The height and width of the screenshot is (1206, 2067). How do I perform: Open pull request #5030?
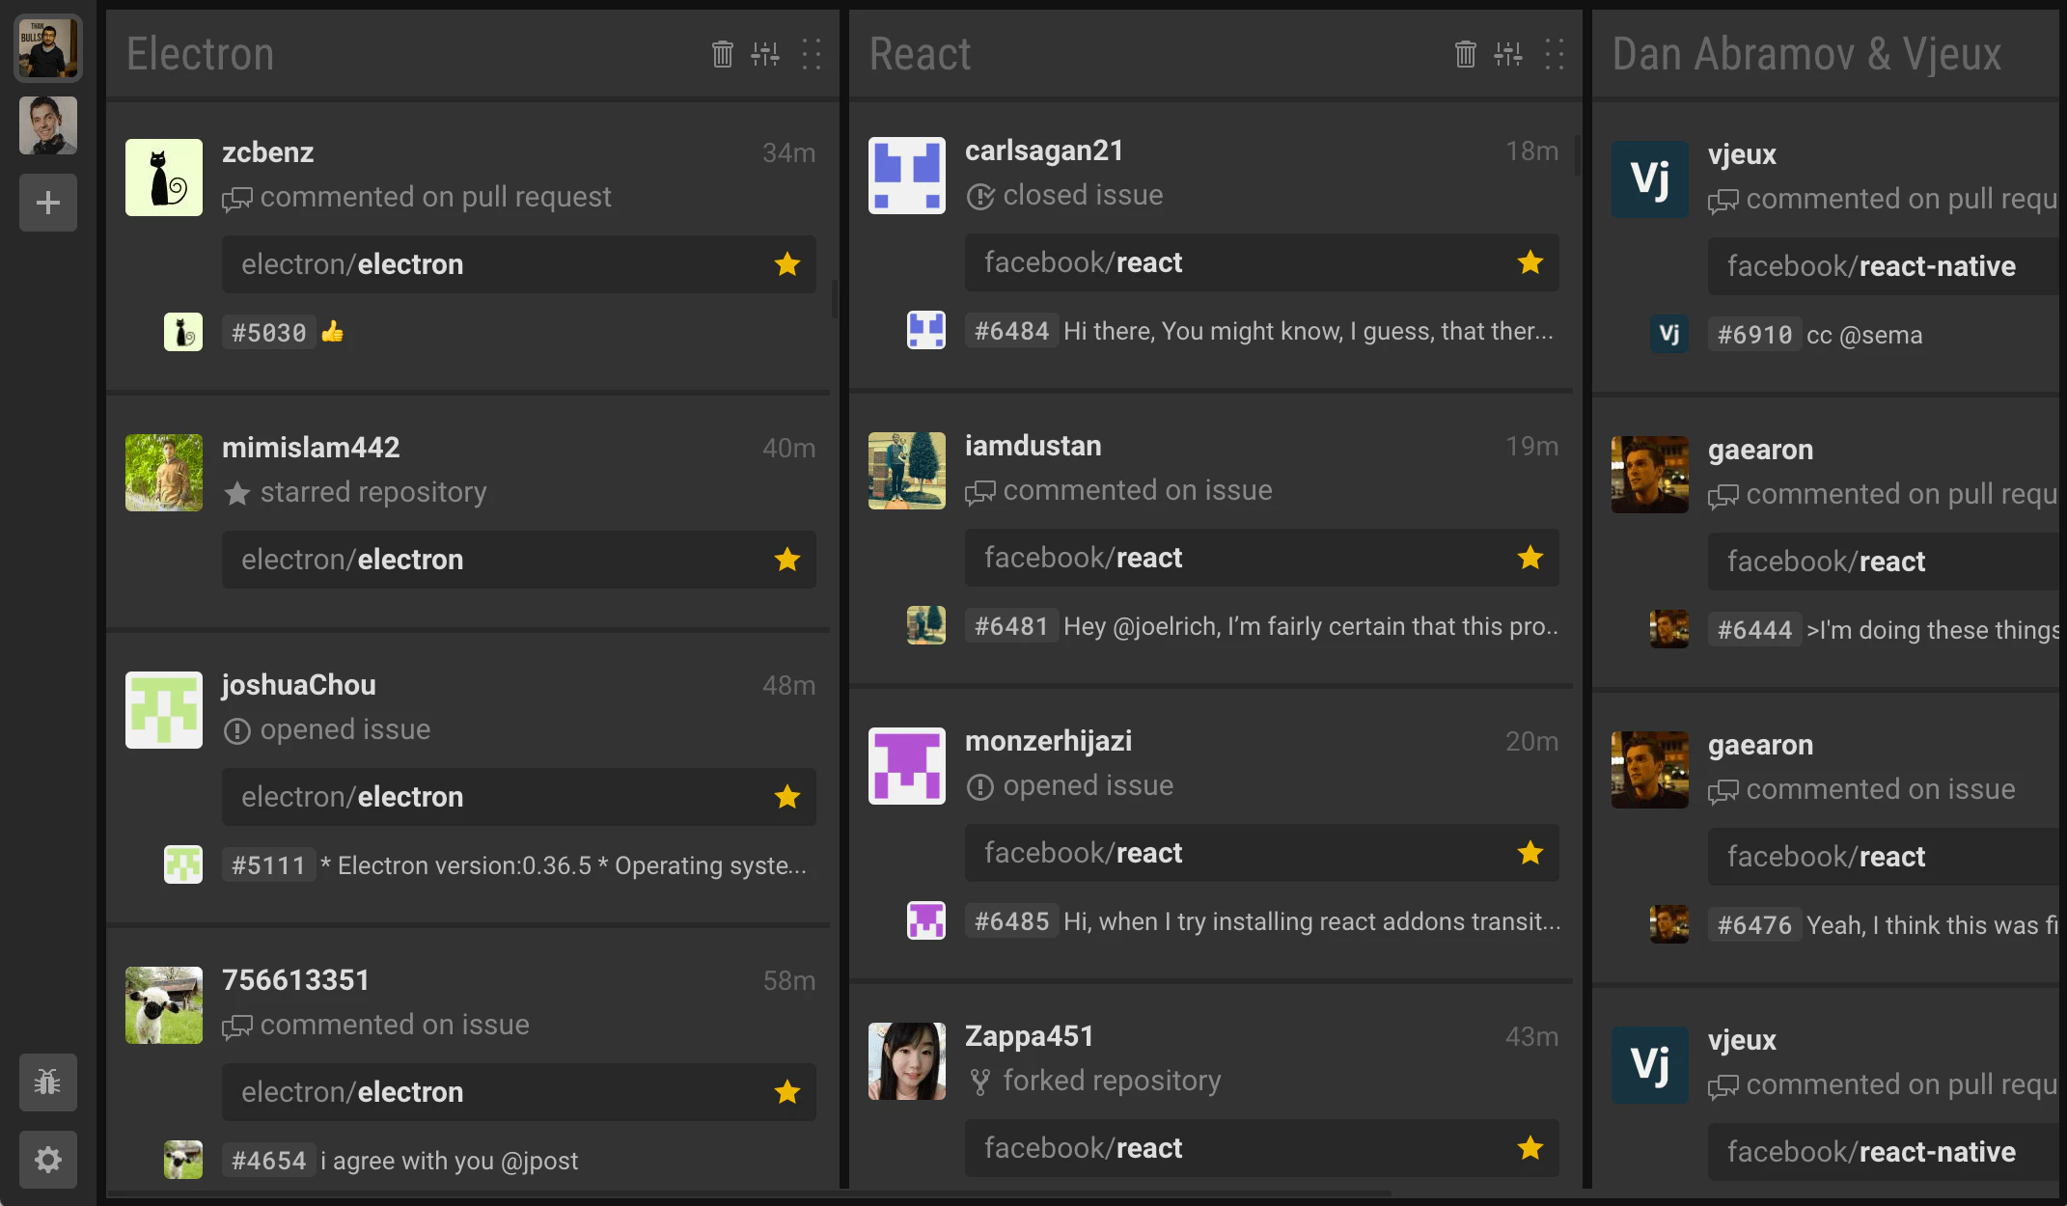[x=268, y=332]
